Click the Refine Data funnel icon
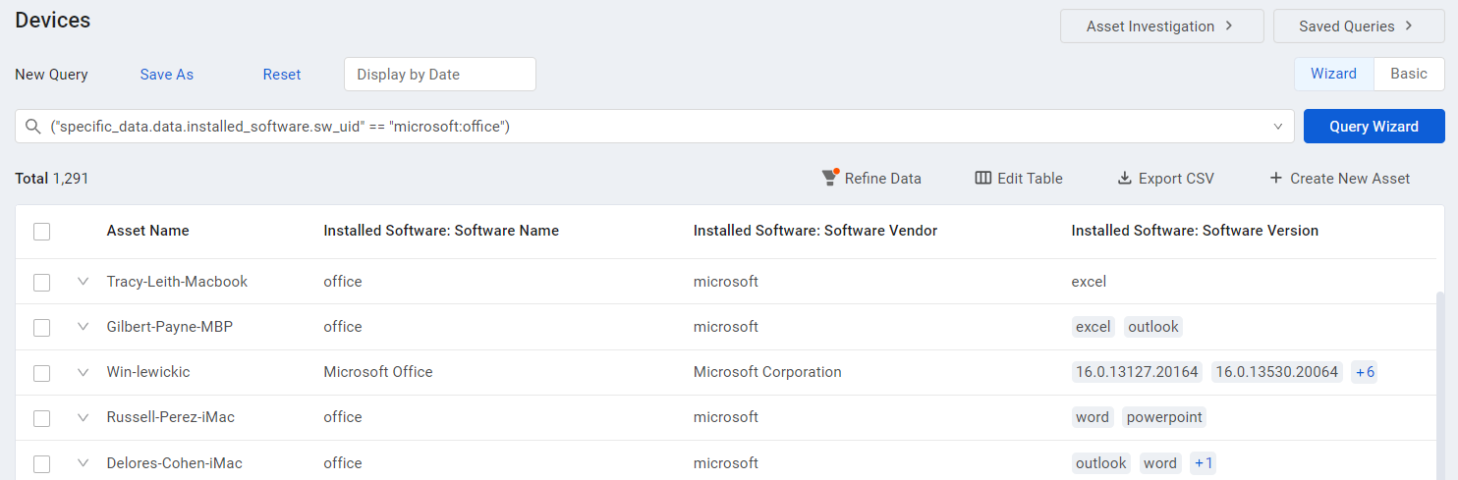1458x480 pixels. coord(829,178)
